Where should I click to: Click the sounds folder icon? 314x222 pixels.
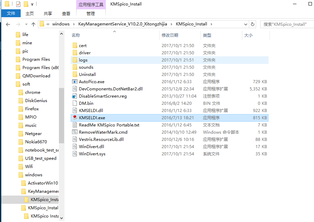[x=75, y=67]
